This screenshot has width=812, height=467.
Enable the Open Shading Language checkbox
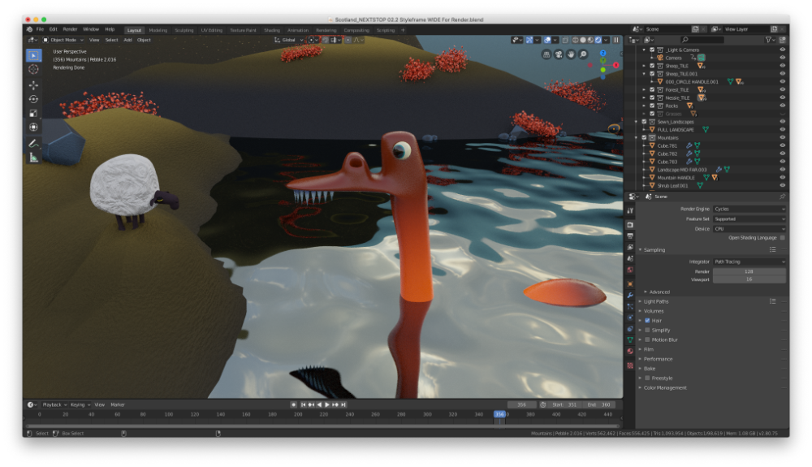[x=782, y=238]
